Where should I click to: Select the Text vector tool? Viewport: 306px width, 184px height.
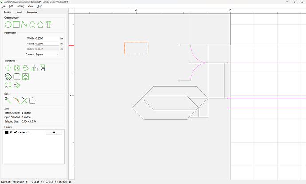(x=48, y=24)
